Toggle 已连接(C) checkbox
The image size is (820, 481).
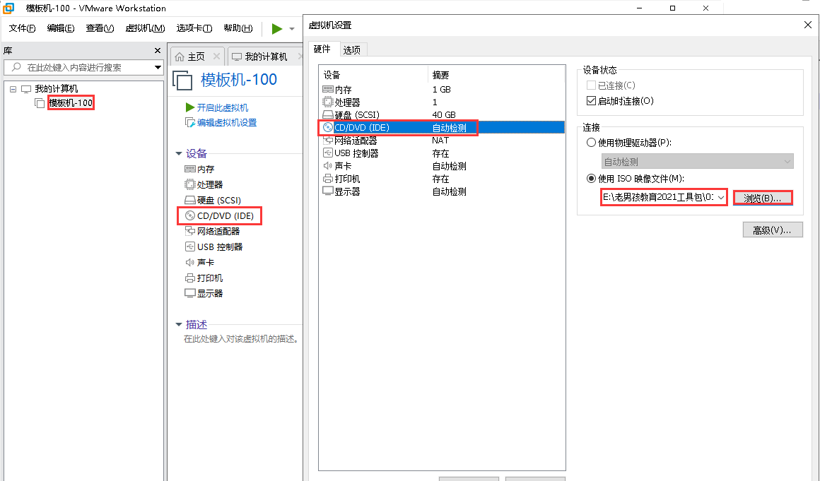(x=592, y=85)
